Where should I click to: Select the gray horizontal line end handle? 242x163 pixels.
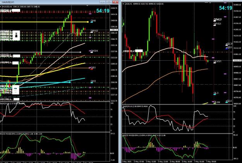coord(80,52)
